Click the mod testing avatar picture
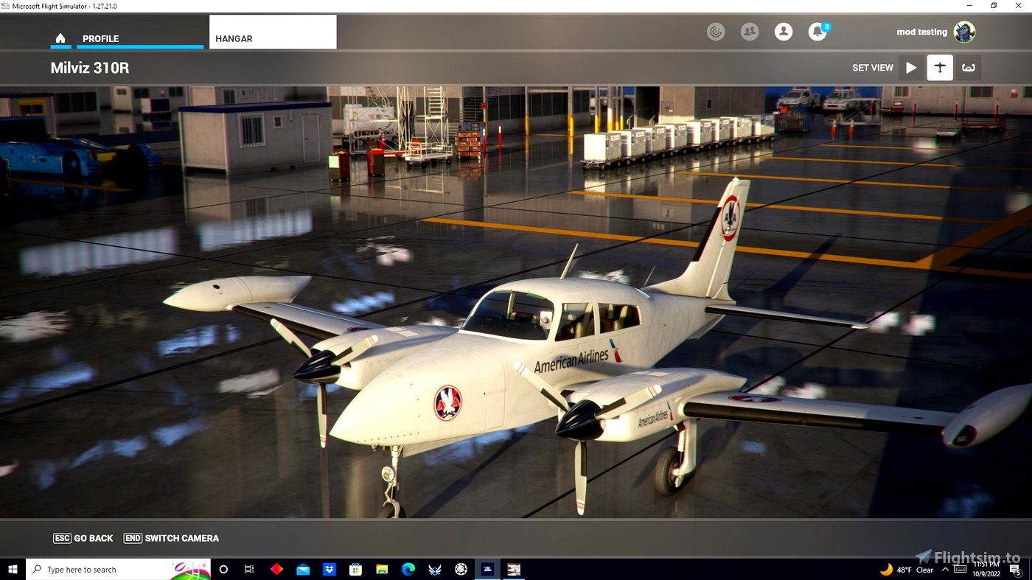Image resolution: width=1032 pixels, height=580 pixels. point(964,32)
